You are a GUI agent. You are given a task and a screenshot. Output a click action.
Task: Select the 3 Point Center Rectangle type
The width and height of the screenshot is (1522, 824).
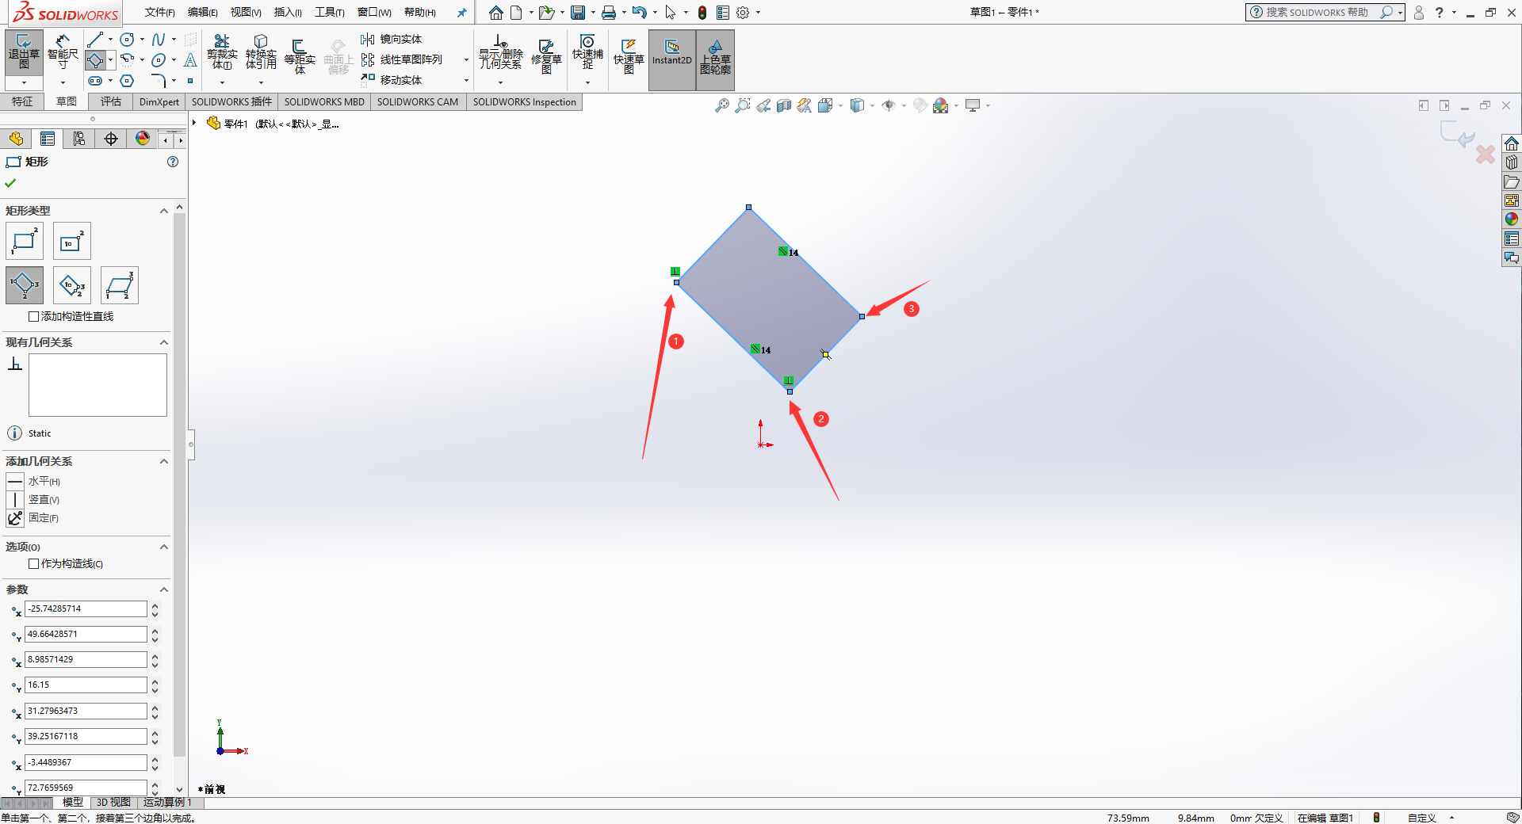point(72,285)
